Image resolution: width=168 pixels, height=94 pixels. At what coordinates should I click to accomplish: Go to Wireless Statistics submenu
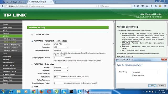(11, 51)
